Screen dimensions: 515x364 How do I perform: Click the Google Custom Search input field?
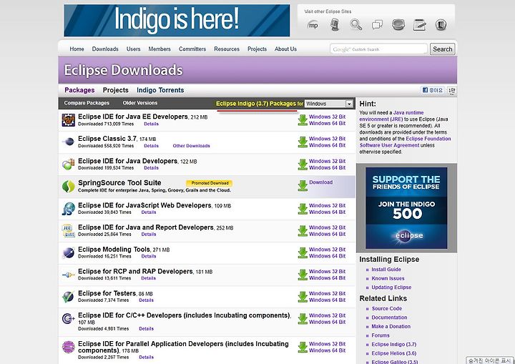(378, 49)
